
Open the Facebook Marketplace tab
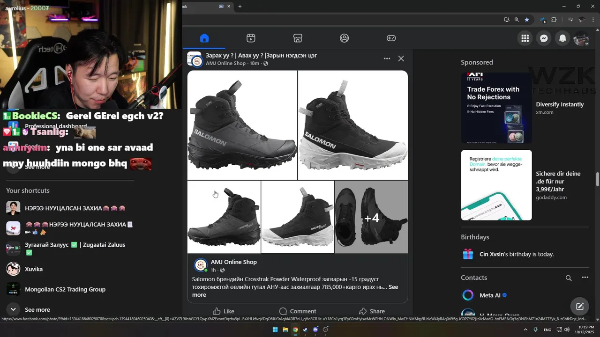298,38
